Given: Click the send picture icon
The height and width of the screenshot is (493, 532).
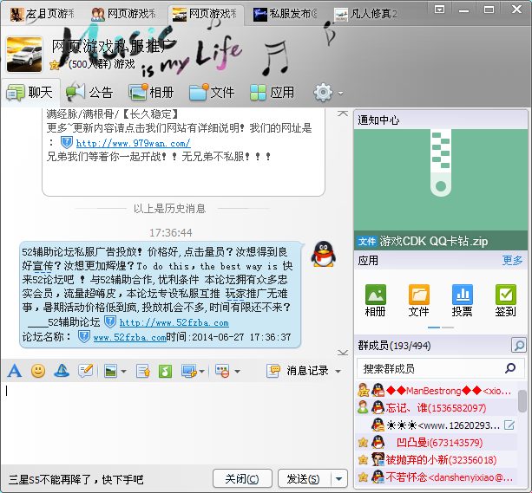Looking at the screenshot, I should [x=110, y=371].
